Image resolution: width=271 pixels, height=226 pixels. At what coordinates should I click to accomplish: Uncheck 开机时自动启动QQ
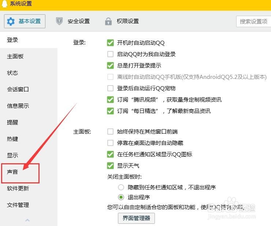111,43
